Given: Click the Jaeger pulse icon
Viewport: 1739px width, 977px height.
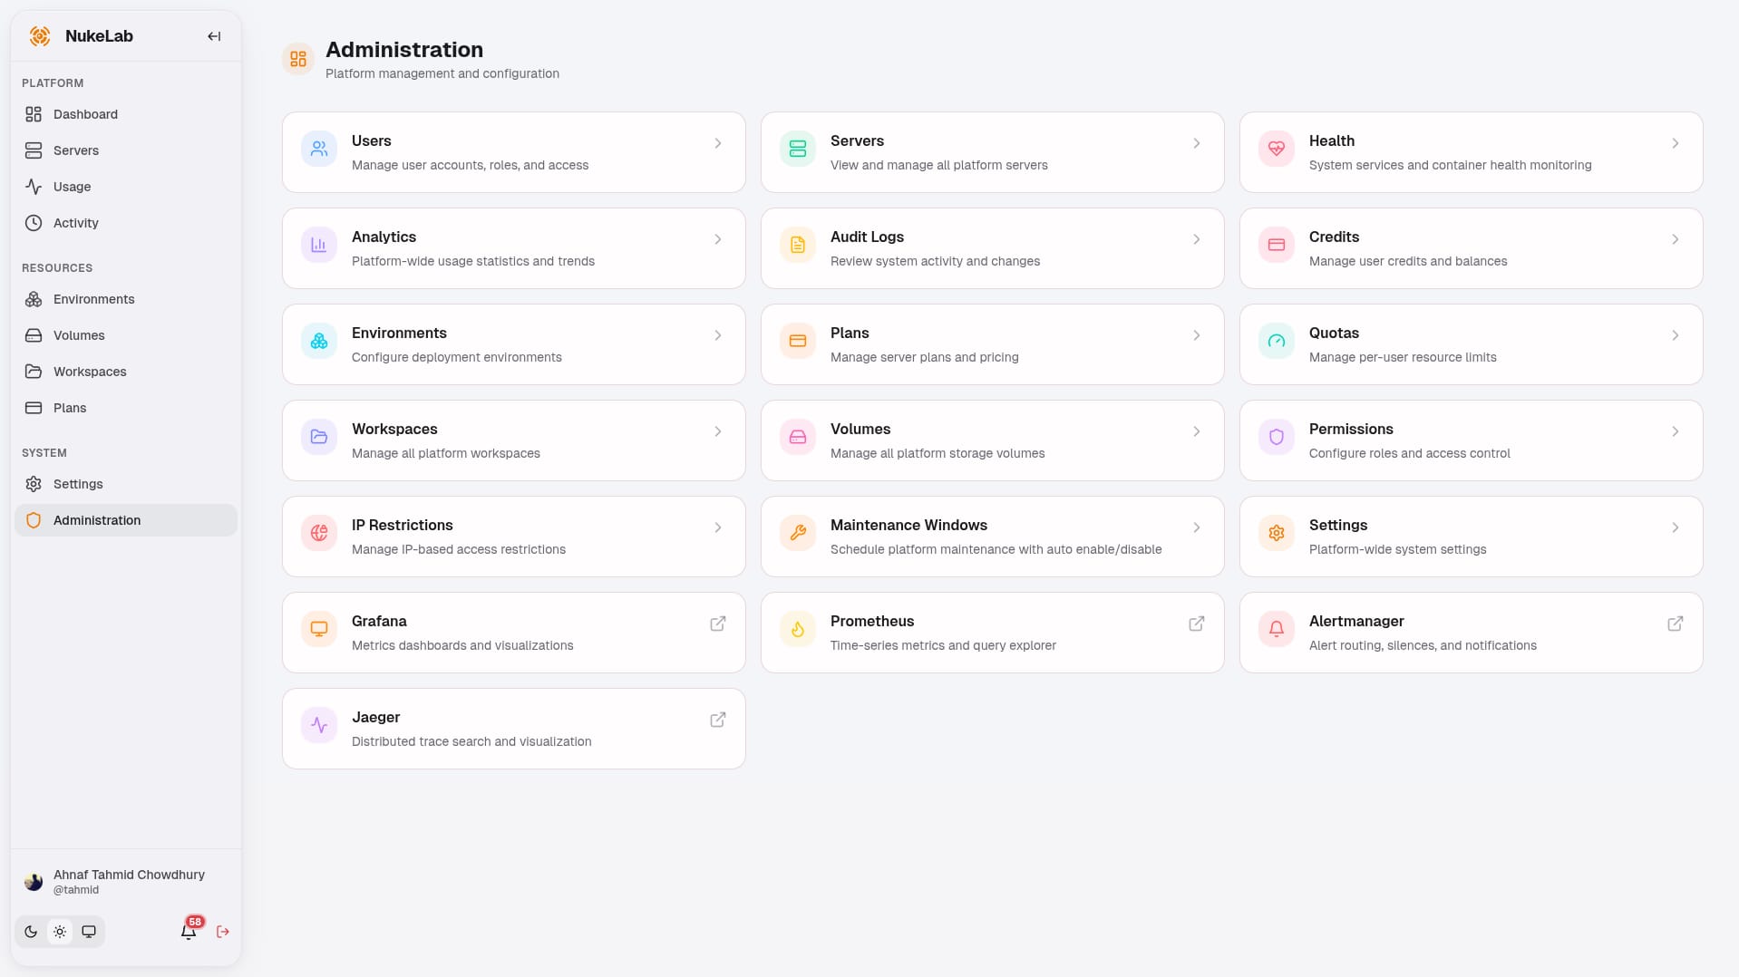Looking at the screenshot, I should click(319, 725).
